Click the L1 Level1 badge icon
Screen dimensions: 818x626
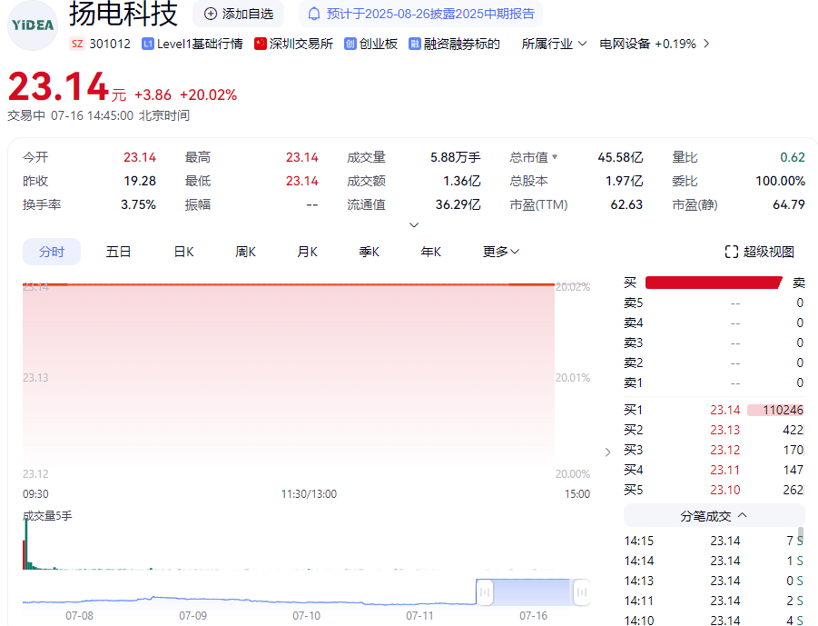(x=148, y=44)
